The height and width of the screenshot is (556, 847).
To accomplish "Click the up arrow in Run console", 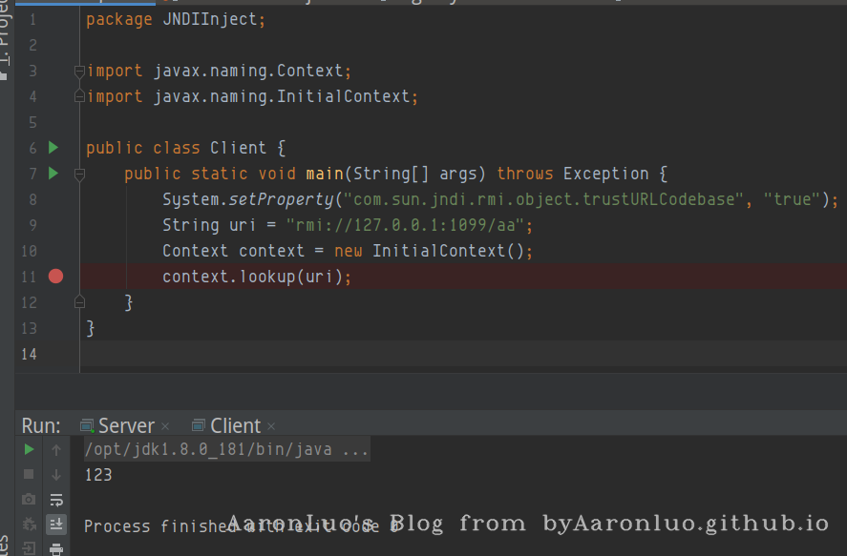I will click(x=56, y=449).
